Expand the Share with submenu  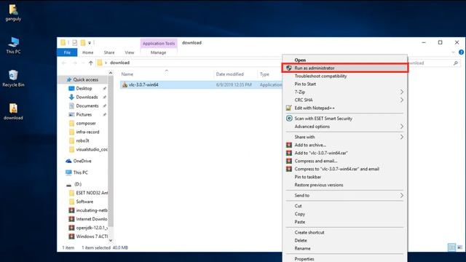tap(401, 137)
